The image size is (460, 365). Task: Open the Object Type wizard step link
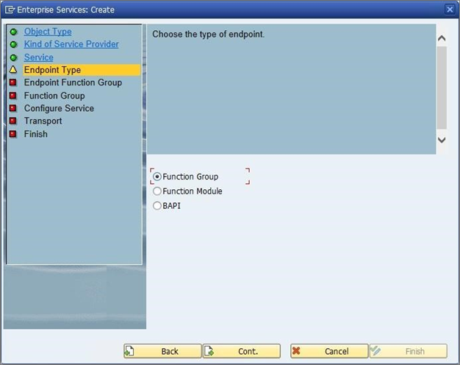tap(48, 32)
